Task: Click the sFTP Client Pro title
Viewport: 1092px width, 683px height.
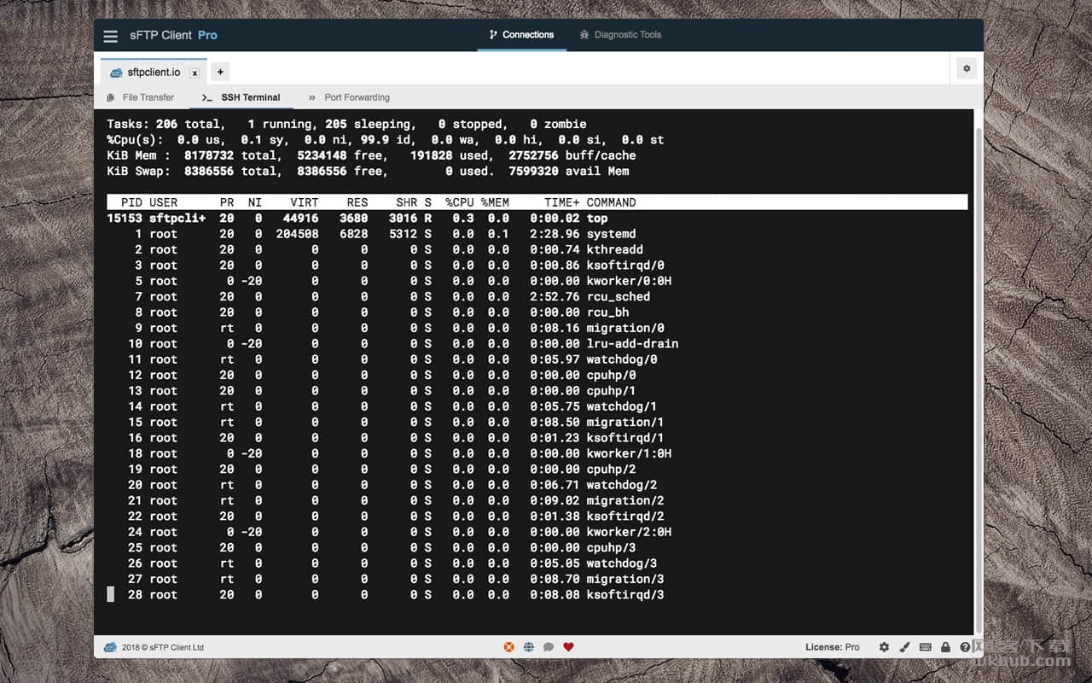Action: click(173, 35)
